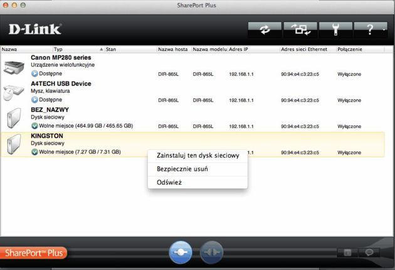395x270 pixels.
Task: Click Urządzenie wielofunkcyjne type text
Action: 63,65
